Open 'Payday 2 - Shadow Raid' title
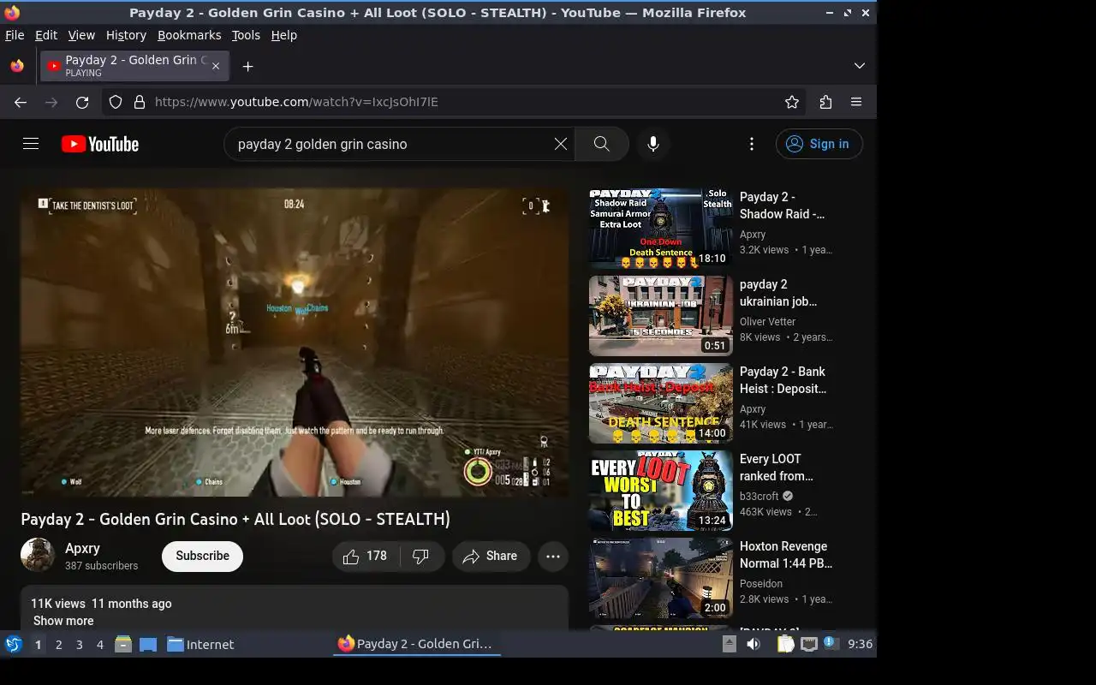This screenshot has height=685, width=1096. point(783,205)
